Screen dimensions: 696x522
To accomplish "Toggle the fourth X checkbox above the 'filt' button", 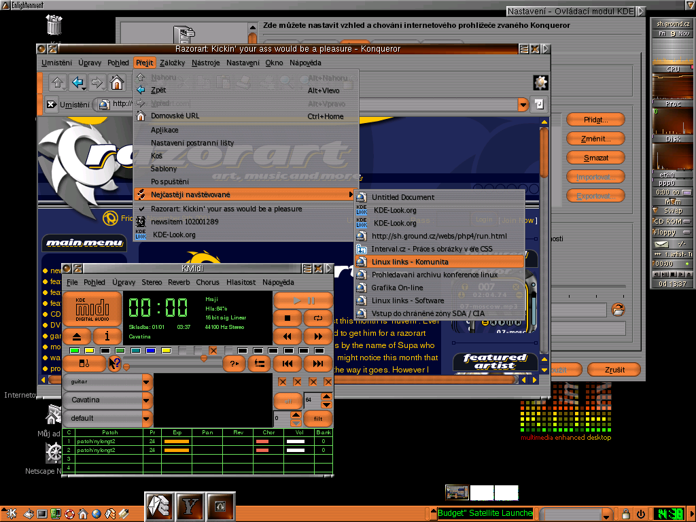I will 328,382.
